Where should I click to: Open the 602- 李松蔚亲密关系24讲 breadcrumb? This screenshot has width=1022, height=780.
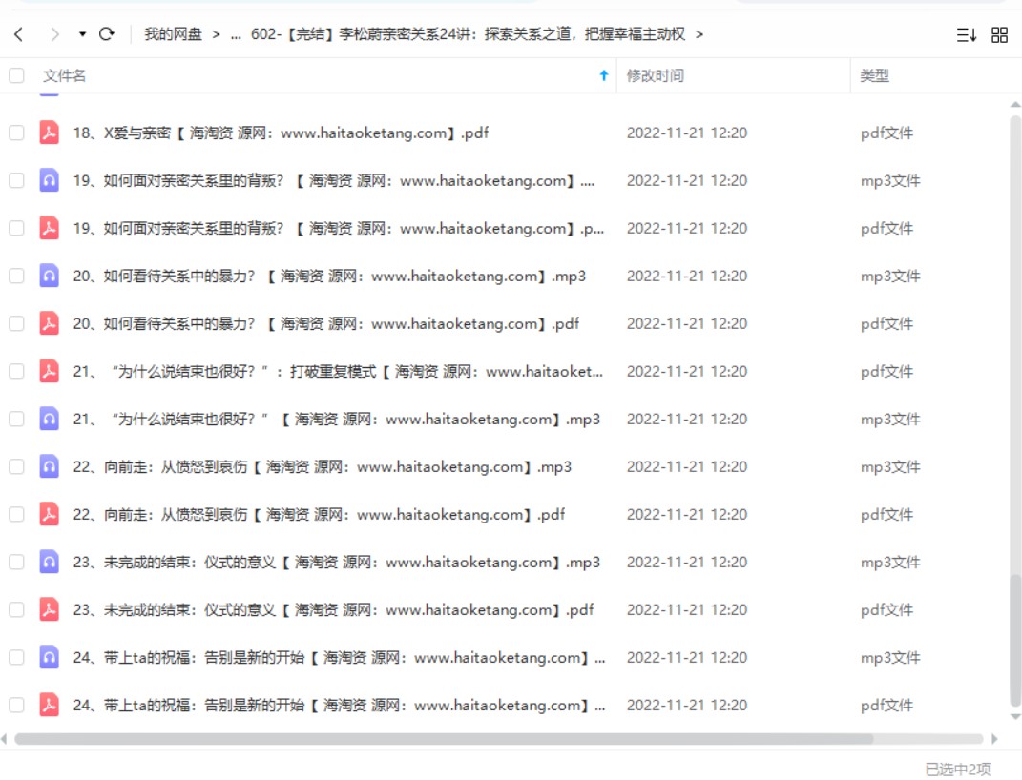[468, 34]
